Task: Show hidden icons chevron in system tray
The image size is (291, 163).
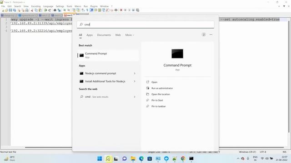Action: point(238,158)
